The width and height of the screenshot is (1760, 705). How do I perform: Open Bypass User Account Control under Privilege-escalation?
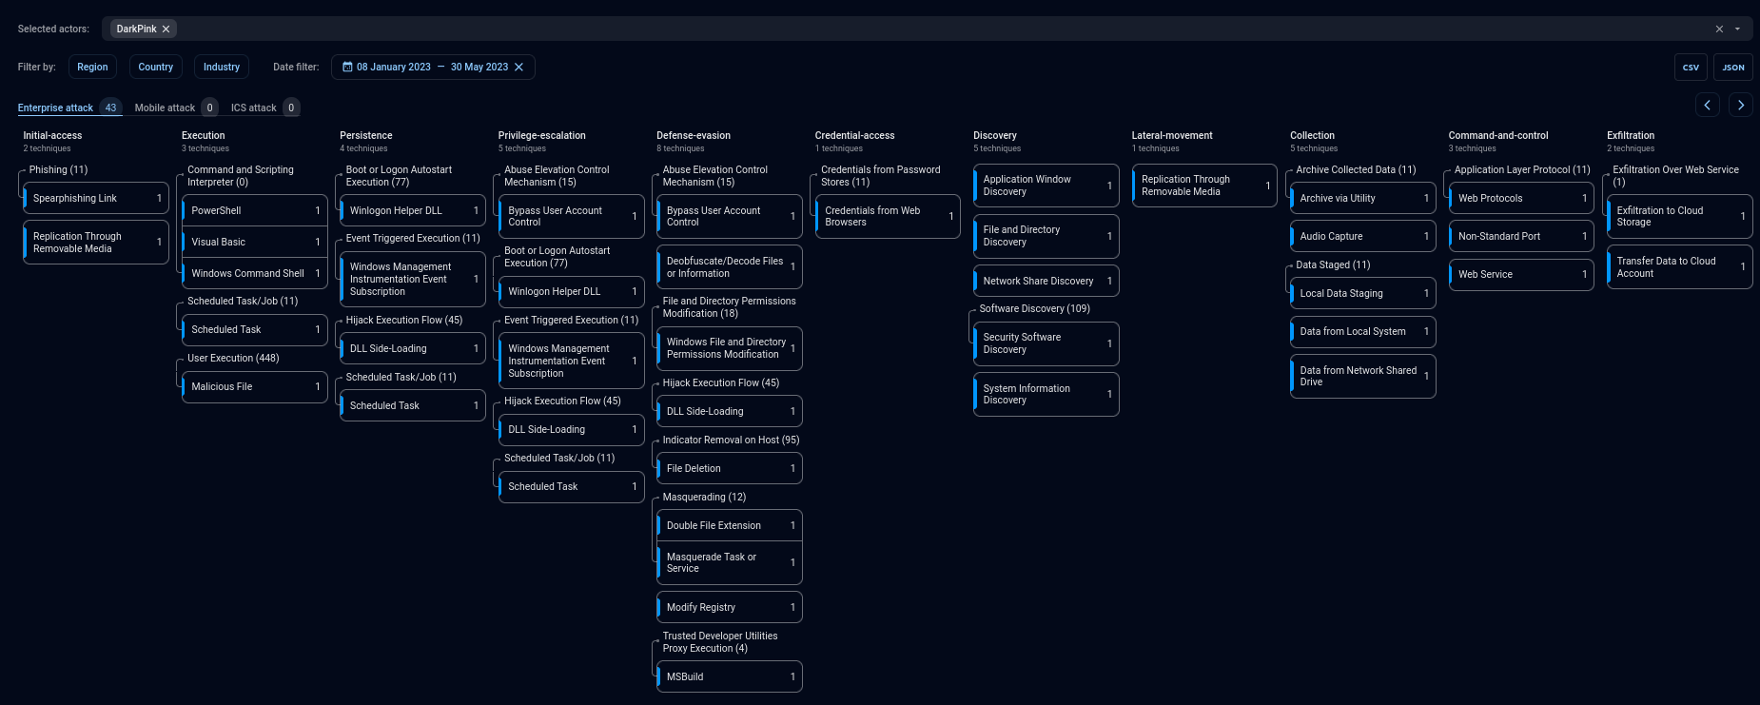[572, 216]
